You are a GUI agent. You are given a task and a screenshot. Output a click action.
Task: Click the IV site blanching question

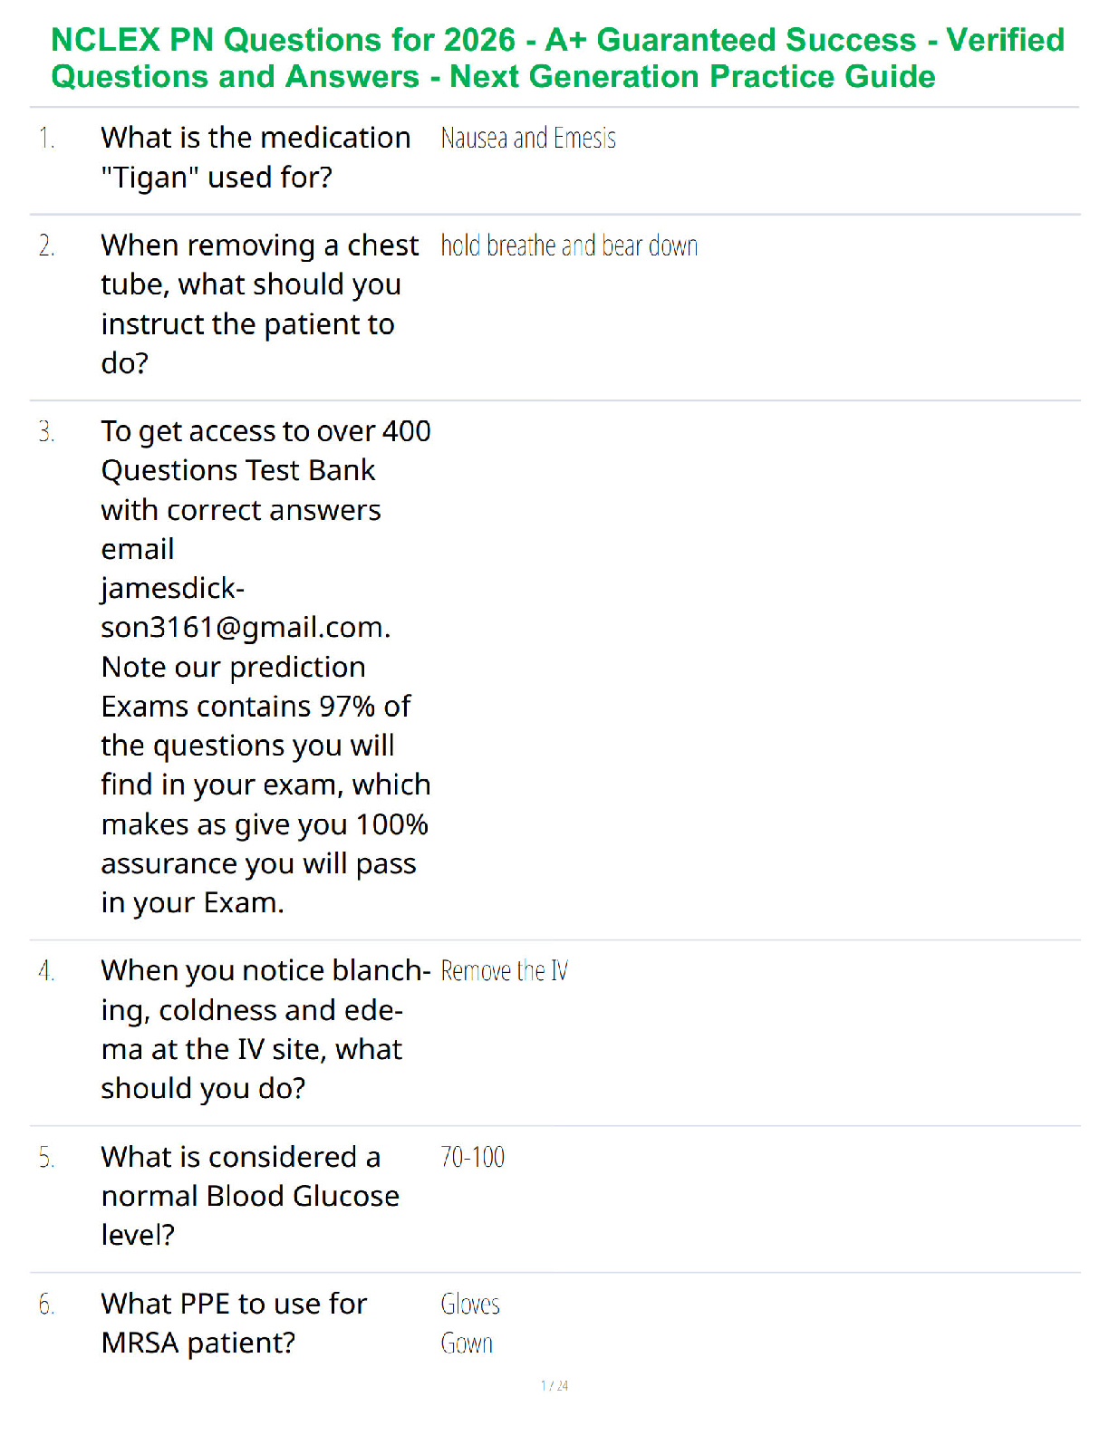point(265,1029)
